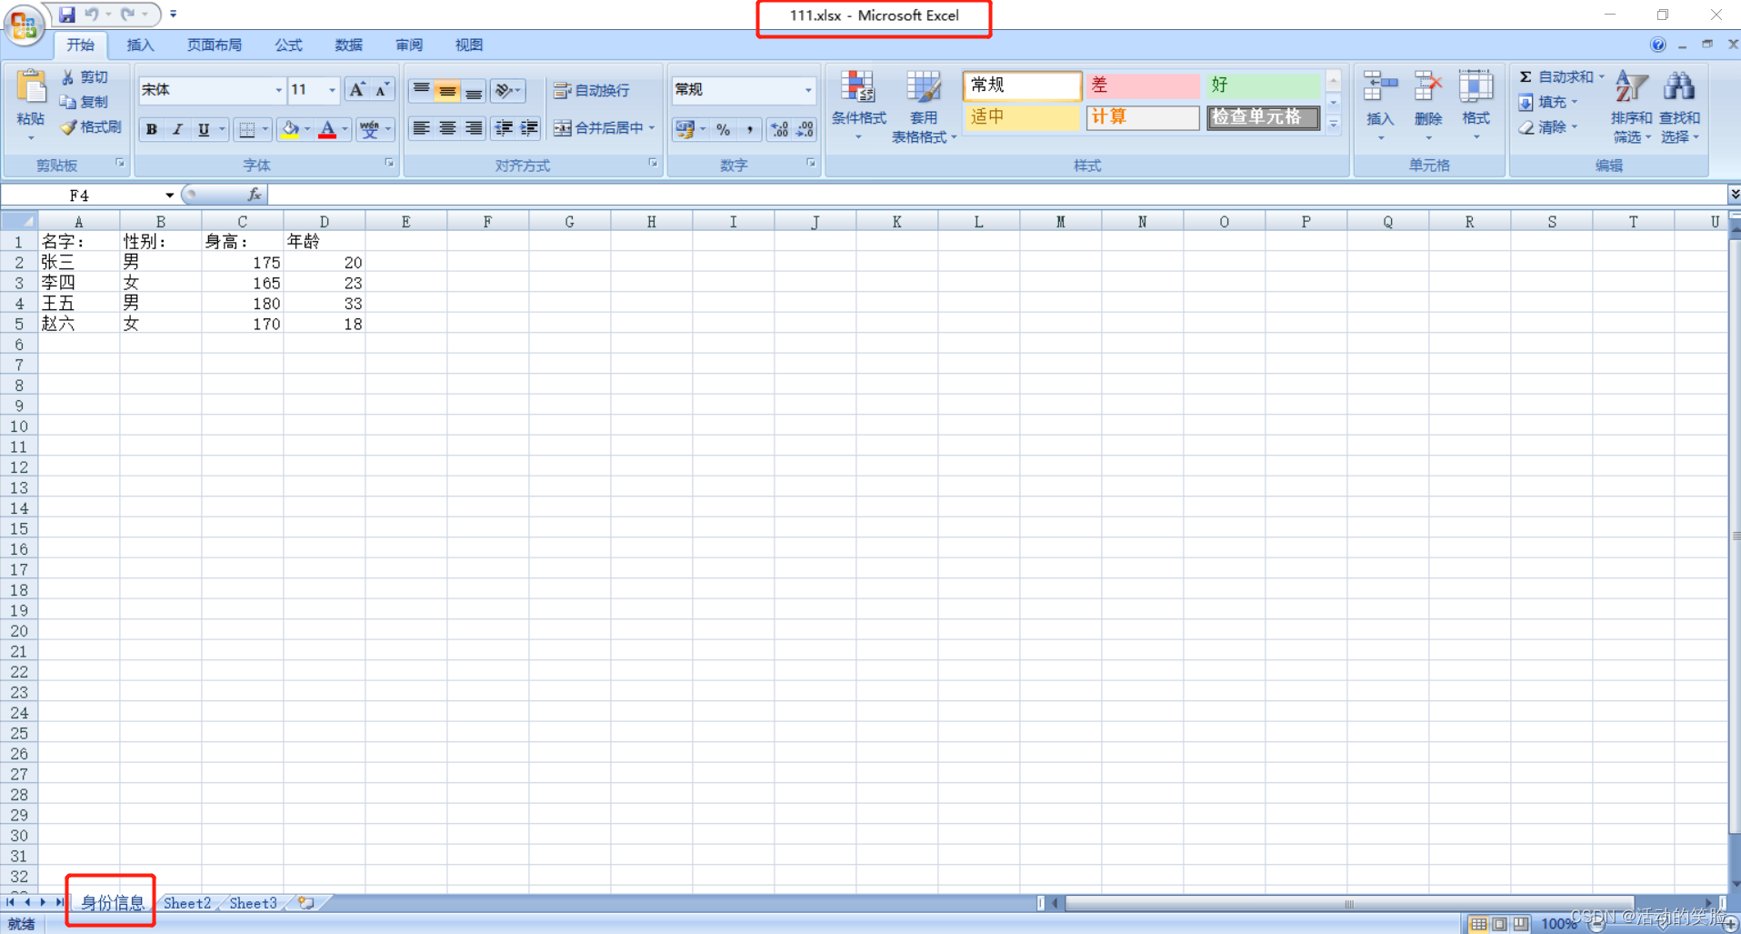This screenshot has height=934, width=1741.
Task: Click the insert function fx button
Action: pyautogui.click(x=255, y=195)
